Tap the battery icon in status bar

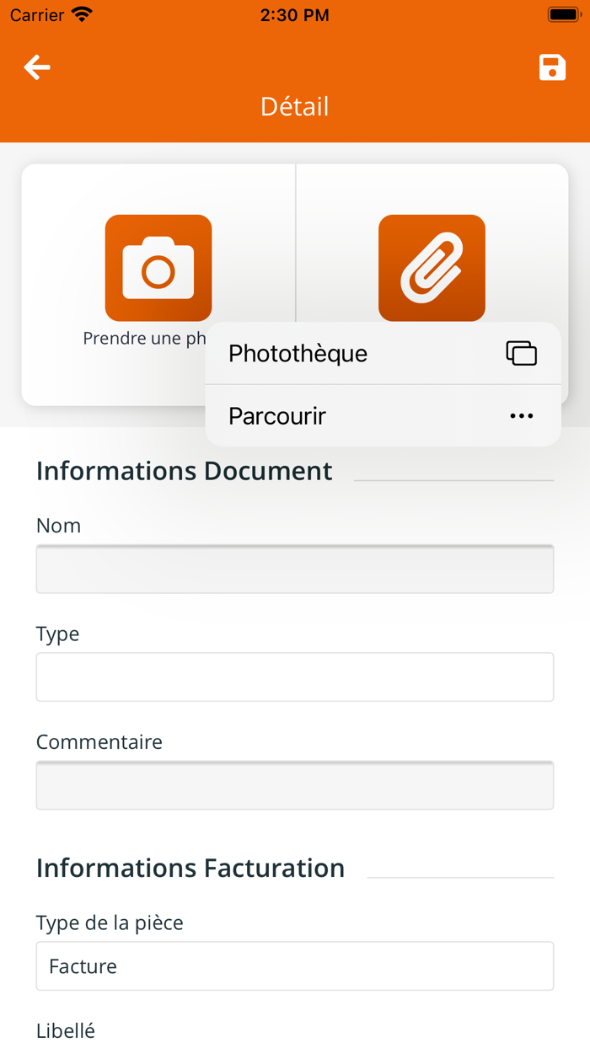561,14
